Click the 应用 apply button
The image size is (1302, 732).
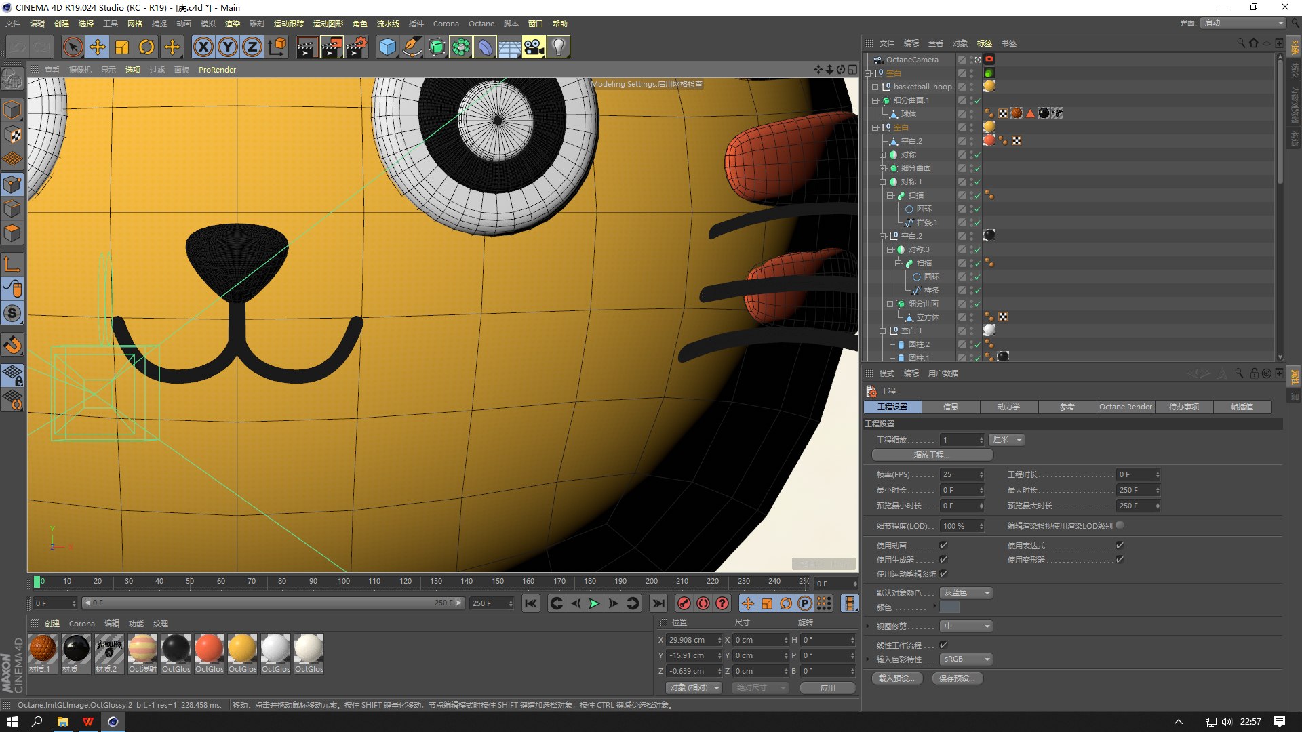pos(827,687)
